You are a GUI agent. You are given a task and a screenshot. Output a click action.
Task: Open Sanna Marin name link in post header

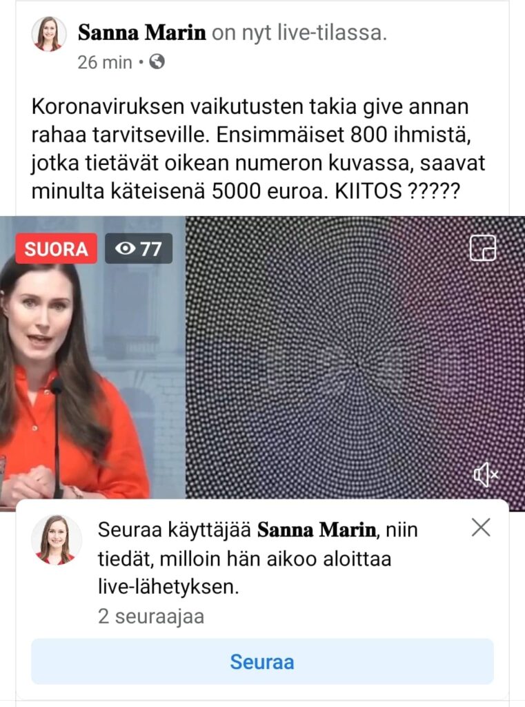(142, 33)
